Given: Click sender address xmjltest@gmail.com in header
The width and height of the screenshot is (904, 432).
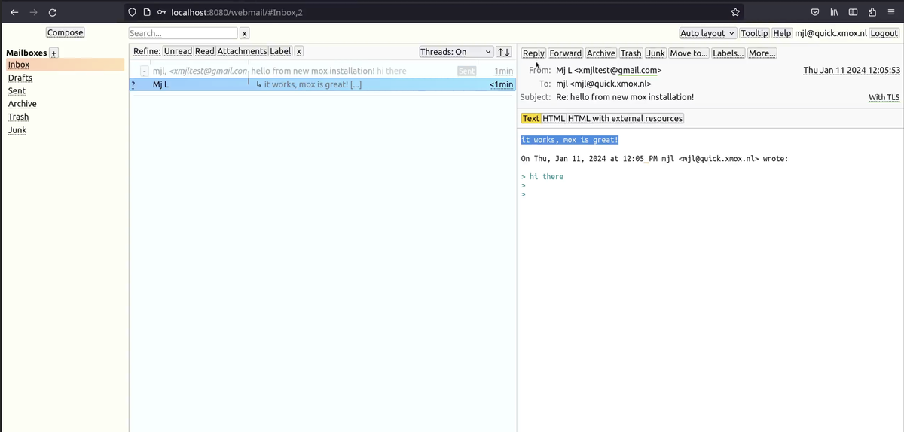Looking at the screenshot, I should (x=618, y=70).
